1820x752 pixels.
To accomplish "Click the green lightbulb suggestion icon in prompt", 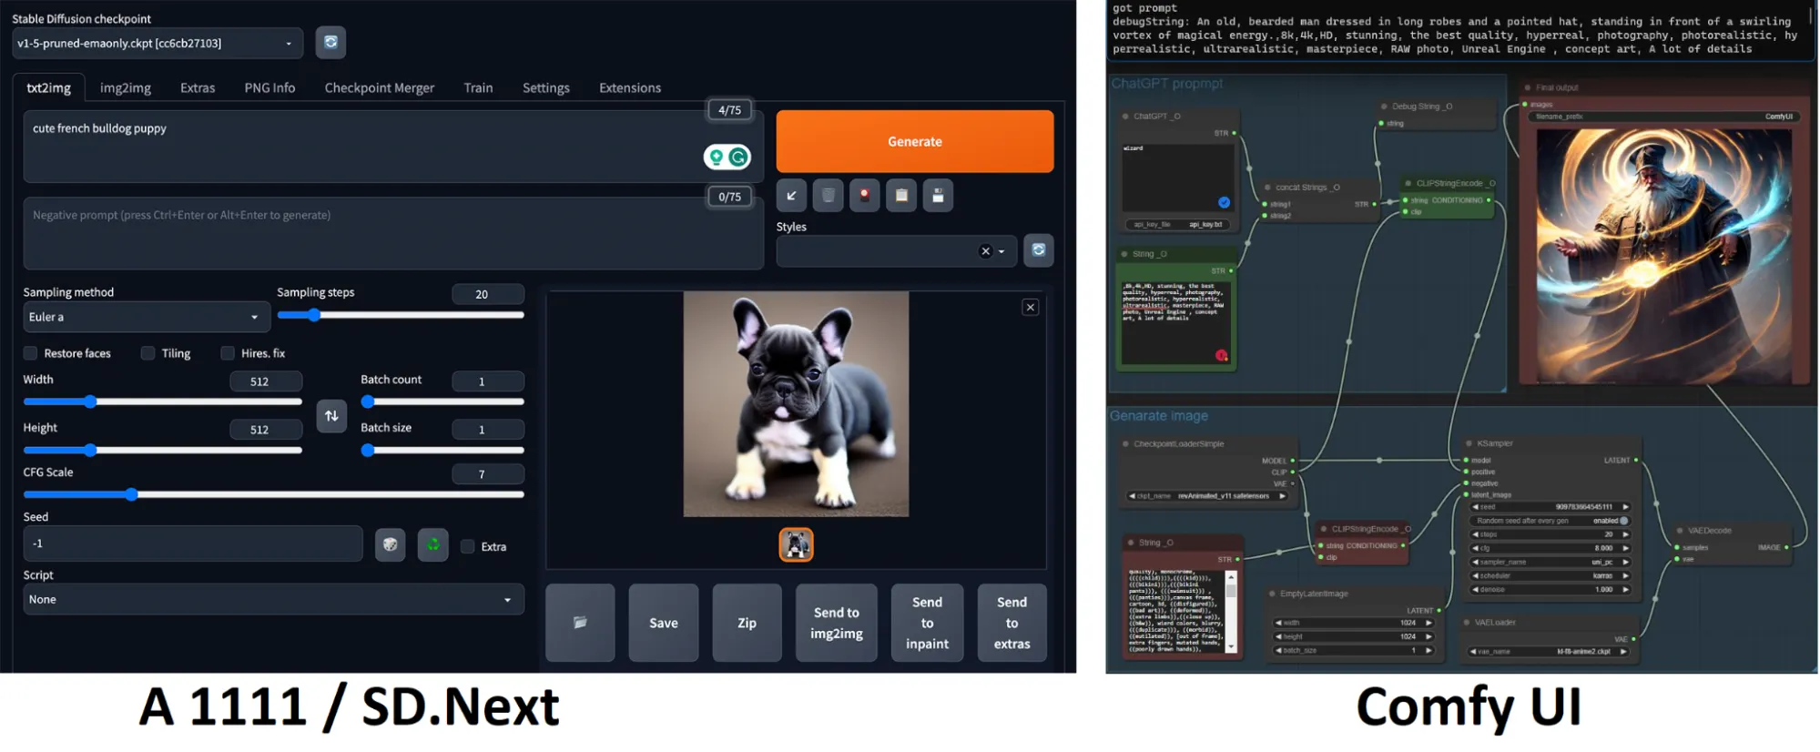I will [717, 158].
